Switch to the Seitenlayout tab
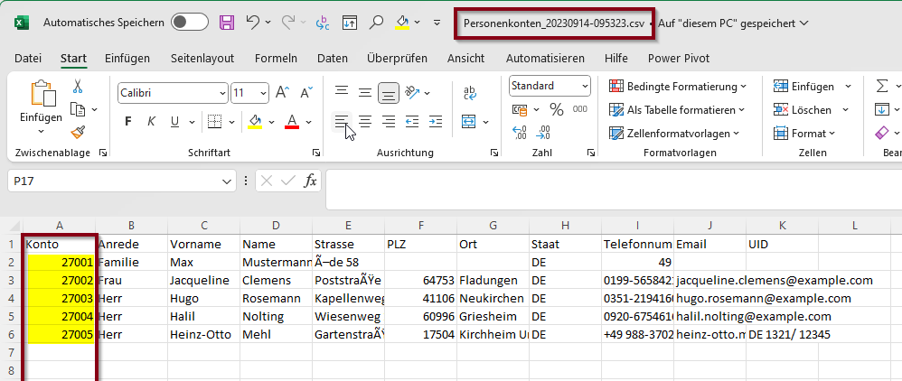This screenshot has width=902, height=381. (x=202, y=58)
